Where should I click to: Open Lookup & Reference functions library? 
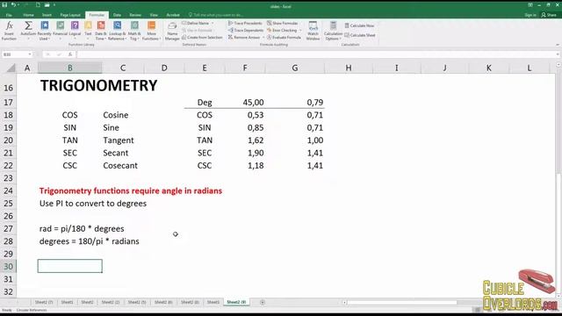click(x=117, y=31)
